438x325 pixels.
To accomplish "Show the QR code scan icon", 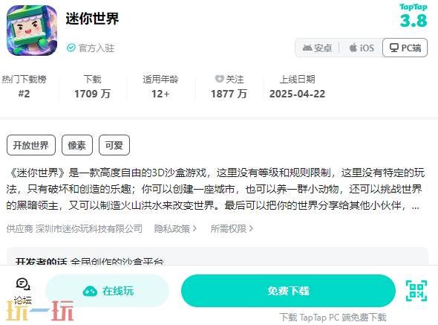I will coord(416,291).
